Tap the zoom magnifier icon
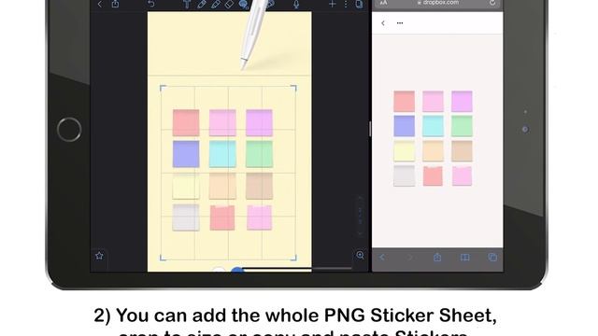The height and width of the screenshot is (336, 598). (360, 255)
